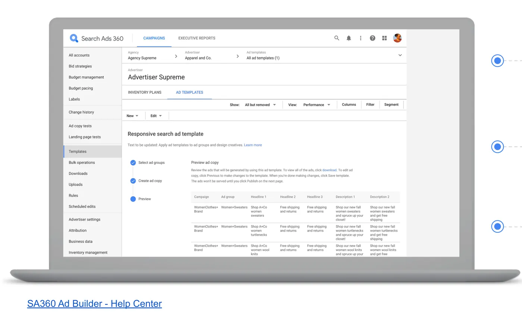This screenshot has width=522, height=330.
Task: Click the Description 1 column header
Action: click(345, 197)
